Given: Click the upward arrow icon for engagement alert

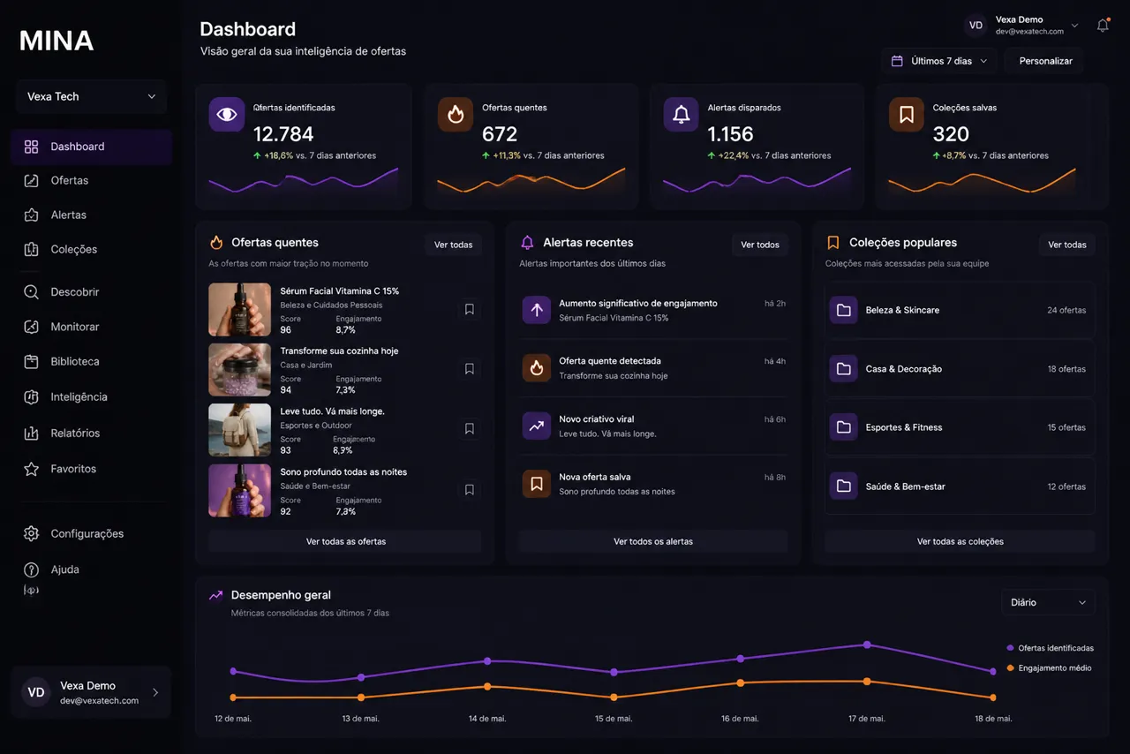Looking at the screenshot, I should pyautogui.click(x=536, y=310).
